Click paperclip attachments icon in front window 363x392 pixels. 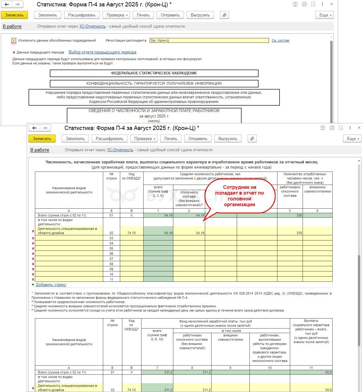(252, 138)
